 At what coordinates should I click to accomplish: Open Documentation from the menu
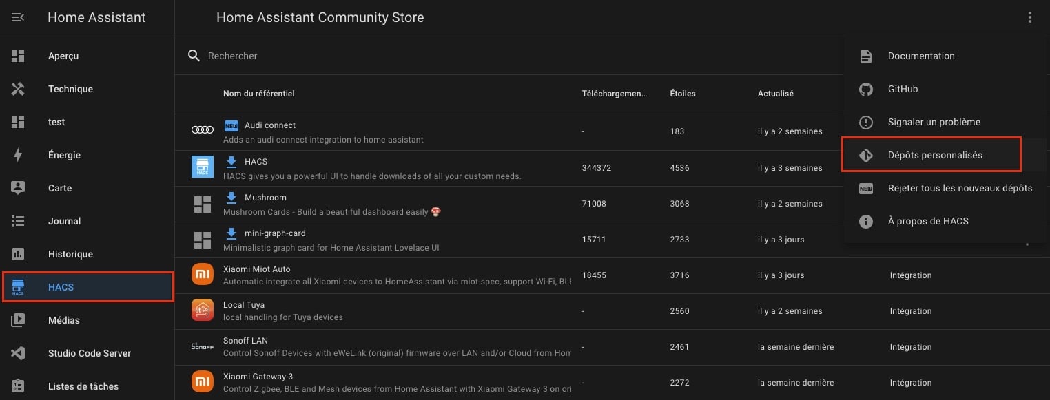point(947,56)
